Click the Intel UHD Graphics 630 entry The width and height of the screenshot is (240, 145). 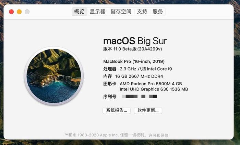point(154,89)
